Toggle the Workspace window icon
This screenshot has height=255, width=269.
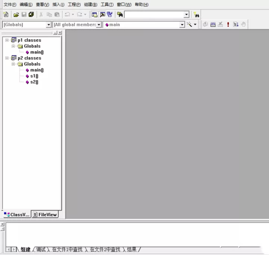95,15
